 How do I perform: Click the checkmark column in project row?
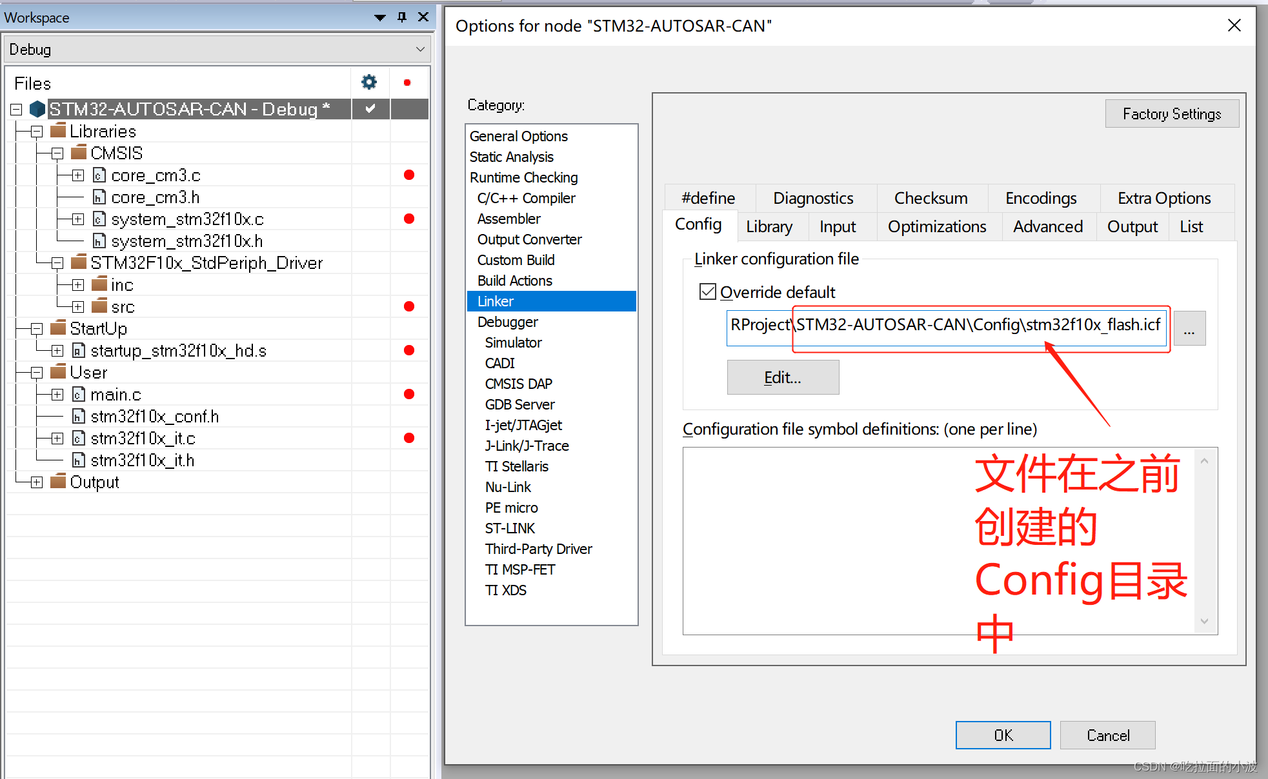[370, 109]
